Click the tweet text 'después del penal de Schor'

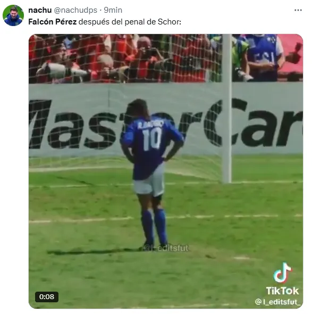pyautogui.click(x=130, y=22)
